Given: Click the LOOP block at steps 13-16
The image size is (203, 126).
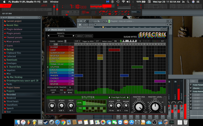Looking at the screenshot, I should pos(114,50).
